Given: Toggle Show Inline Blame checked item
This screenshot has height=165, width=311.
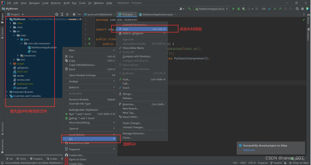Looking at the screenshot, I should (133, 48).
